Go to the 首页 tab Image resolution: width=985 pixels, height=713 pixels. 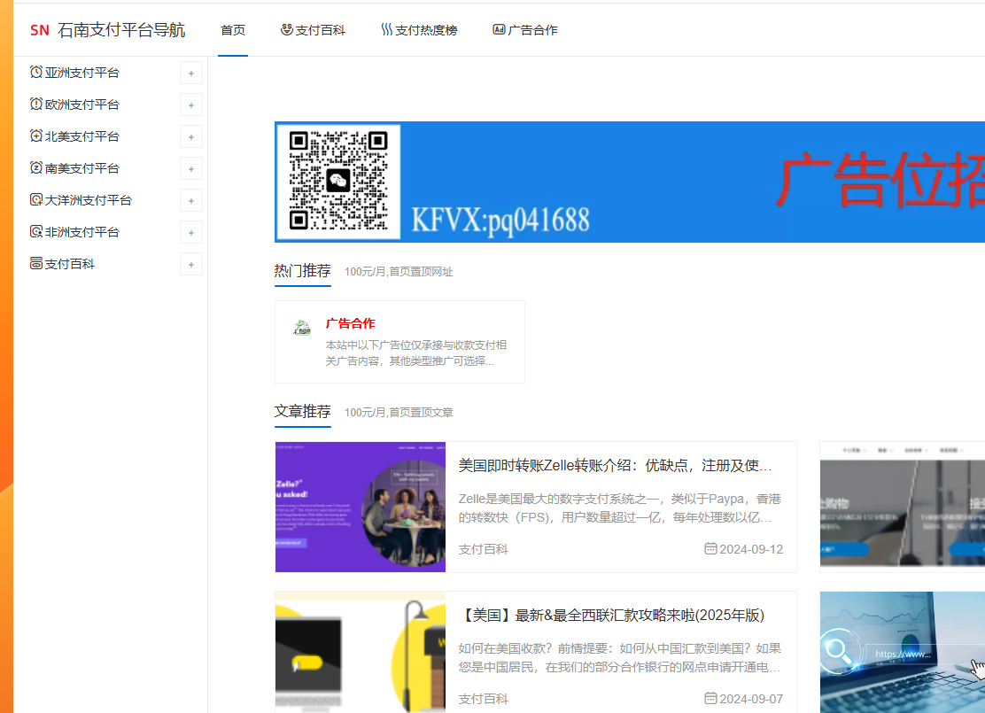233,30
